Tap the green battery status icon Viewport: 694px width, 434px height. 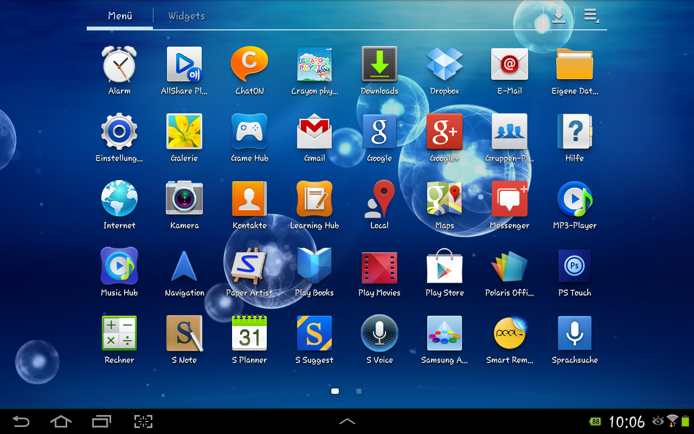click(686, 421)
